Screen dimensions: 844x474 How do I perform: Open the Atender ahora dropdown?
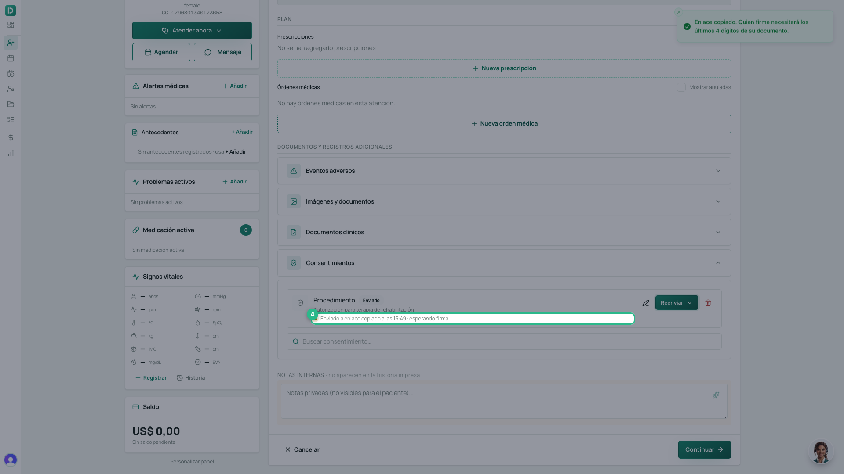[192, 30]
